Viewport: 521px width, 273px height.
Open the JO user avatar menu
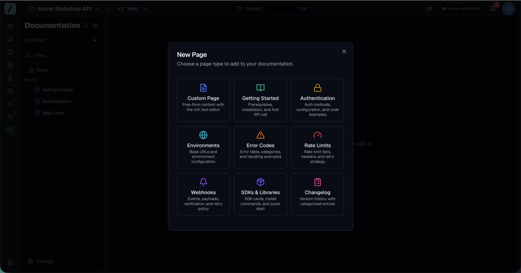click(508, 9)
